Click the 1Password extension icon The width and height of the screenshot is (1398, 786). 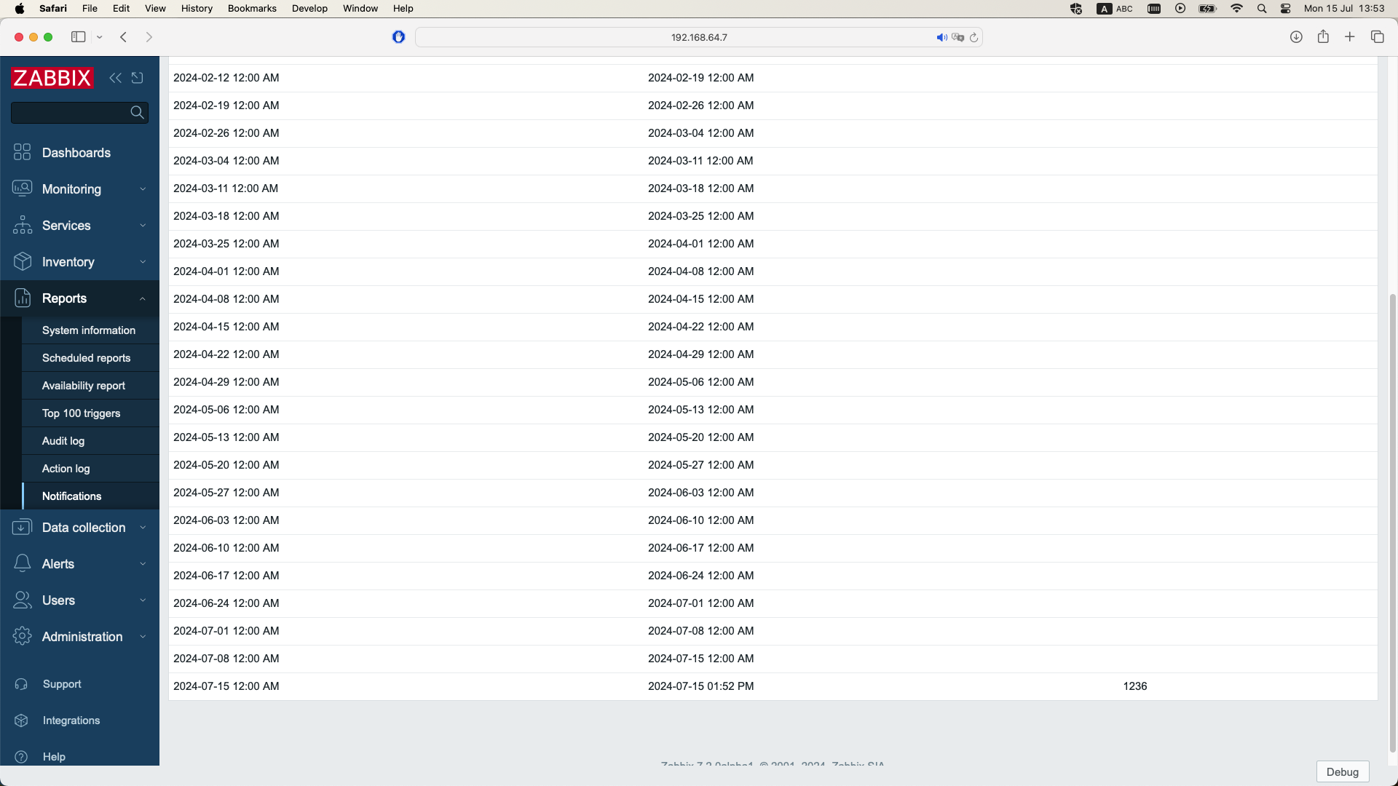398,37
